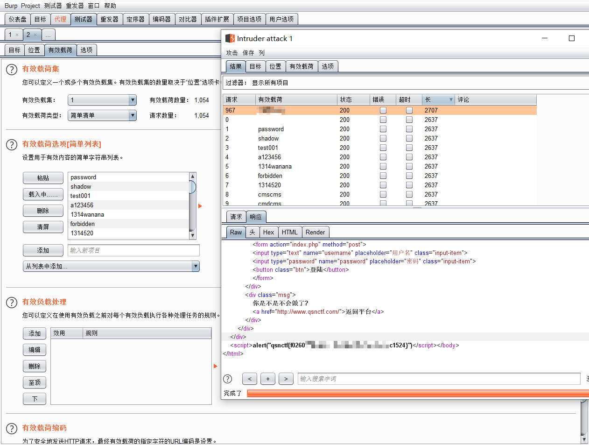Viewport: 589px width, 445px height.
Task: Sort results by status column header
Action: coord(353,99)
